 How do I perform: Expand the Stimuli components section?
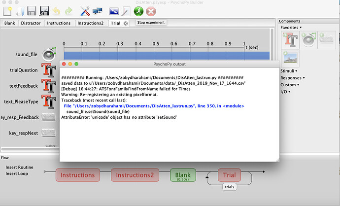tap(289, 71)
